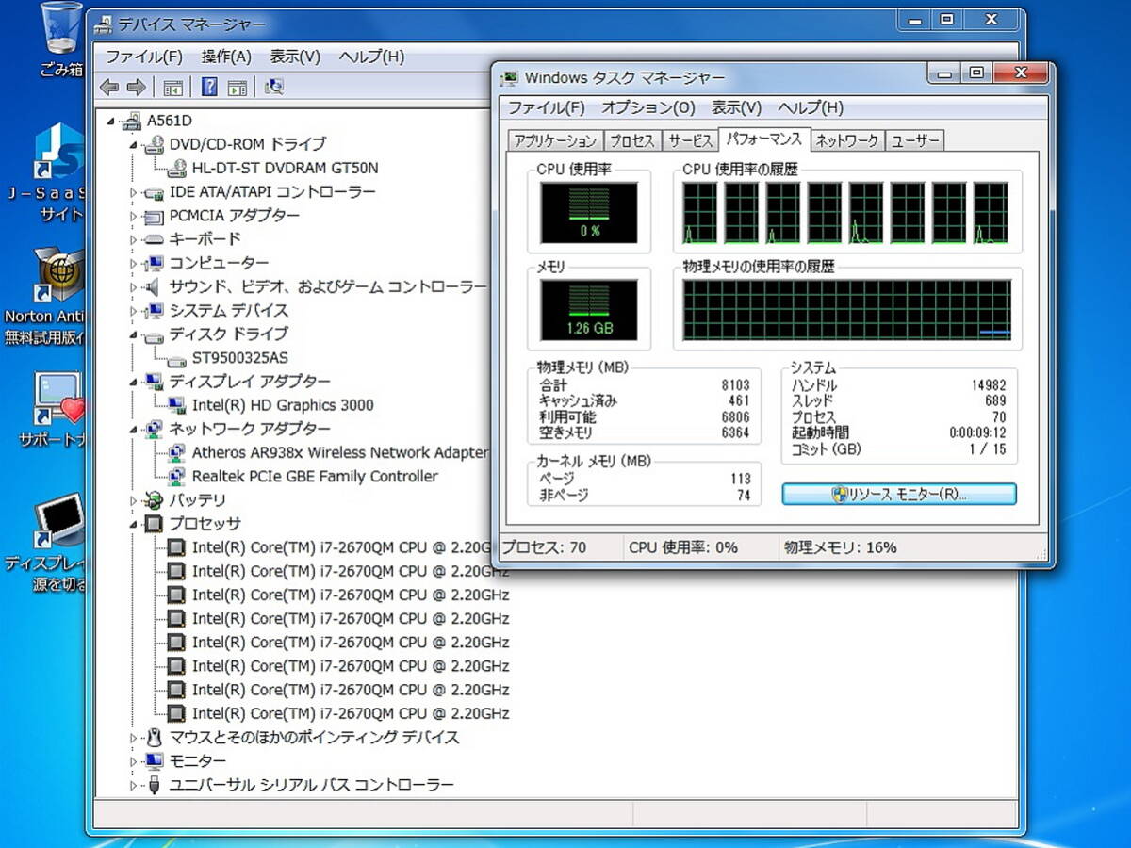This screenshot has width=1131, height=848.
Task: Click the mouse and pointing devices icon
Action: (154, 737)
